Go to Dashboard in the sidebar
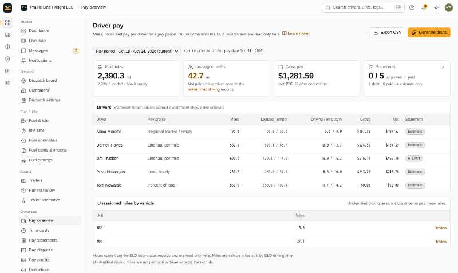 tap(51, 31)
